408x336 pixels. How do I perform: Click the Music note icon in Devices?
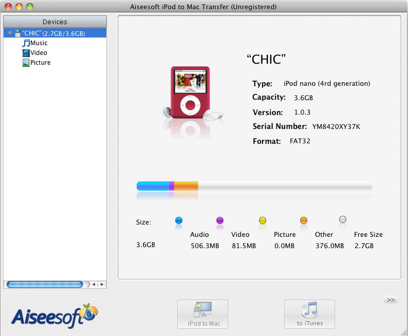click(26, 43)
